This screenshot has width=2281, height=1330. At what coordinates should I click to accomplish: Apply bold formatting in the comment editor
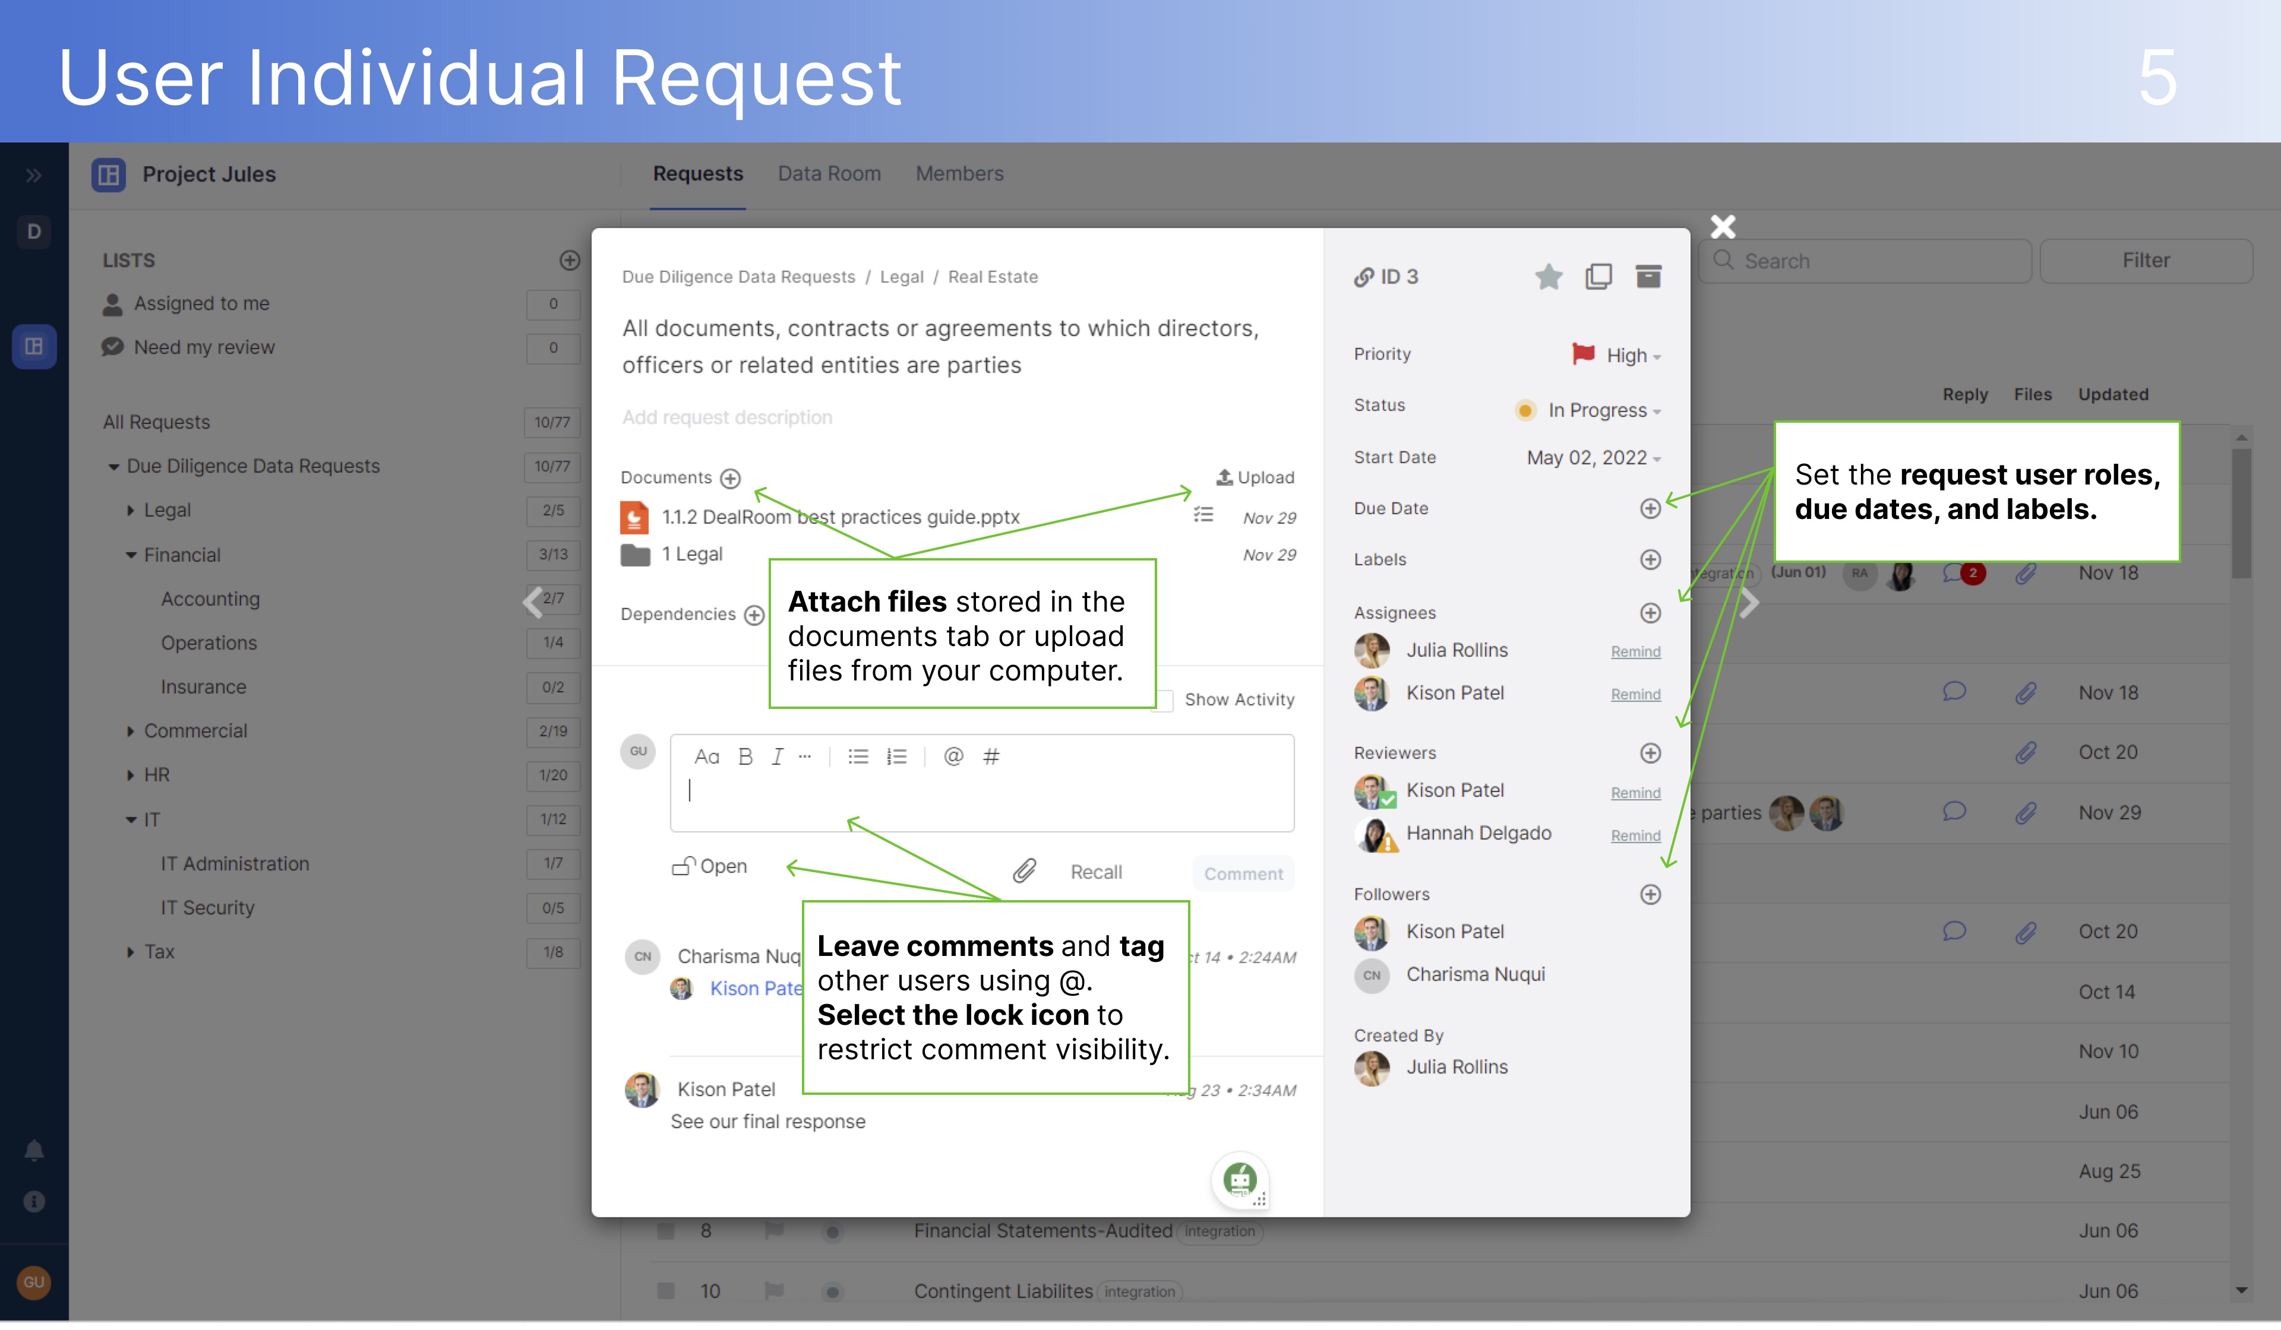[x=744, y=756]
